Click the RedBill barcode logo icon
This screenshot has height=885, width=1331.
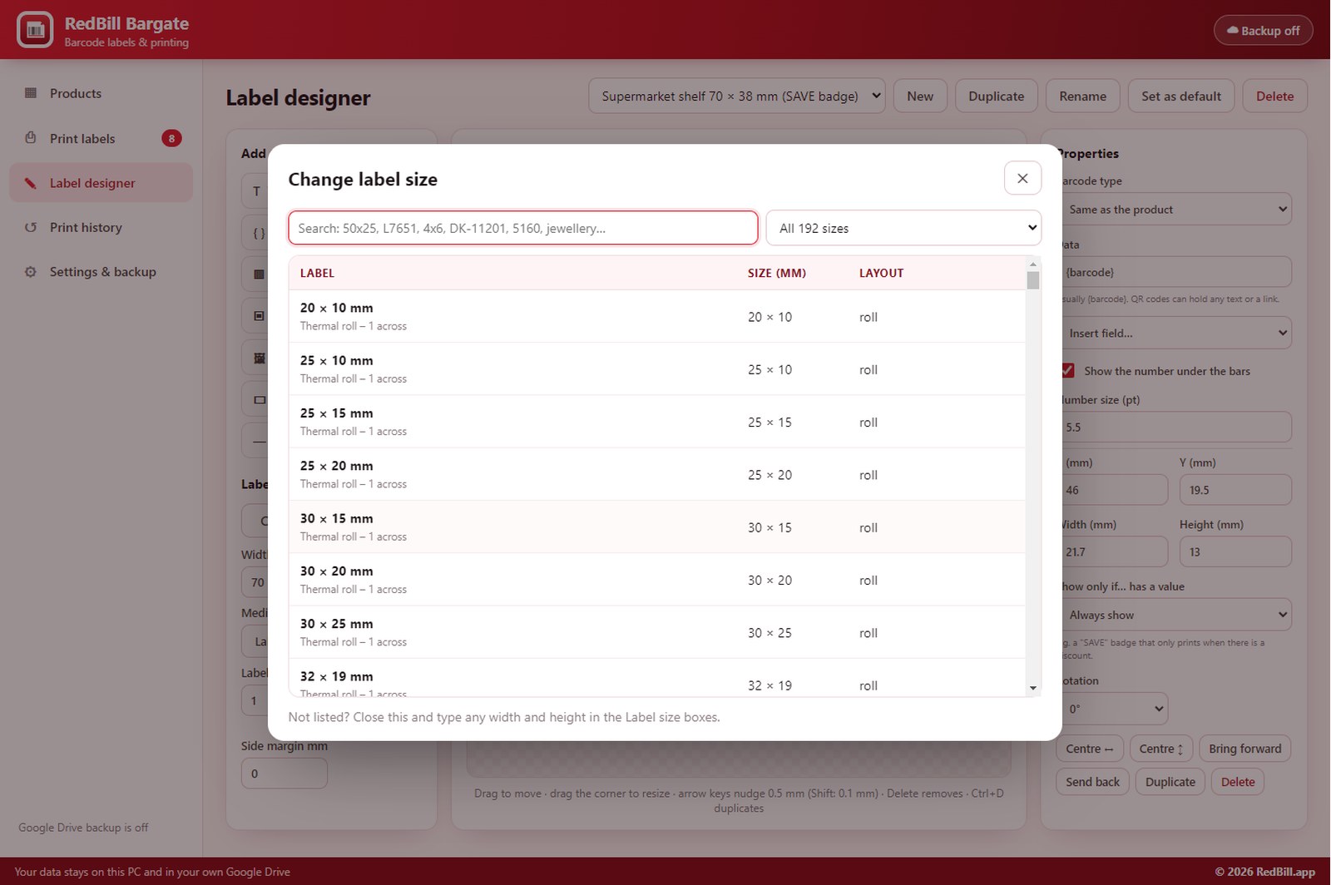tap(35, 30)
